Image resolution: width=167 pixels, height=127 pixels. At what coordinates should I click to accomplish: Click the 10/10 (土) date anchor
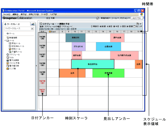[x=42, y=82]
